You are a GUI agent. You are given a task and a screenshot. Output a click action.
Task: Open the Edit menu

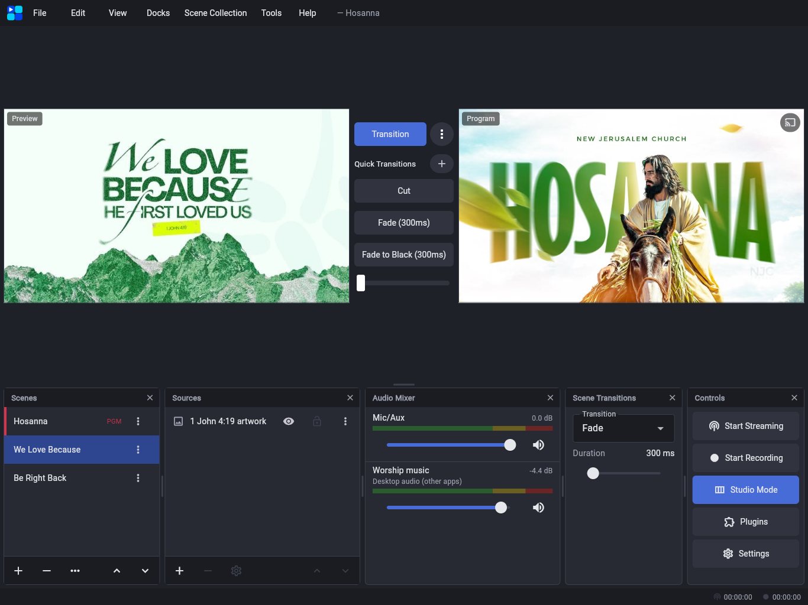click(78, 13)
